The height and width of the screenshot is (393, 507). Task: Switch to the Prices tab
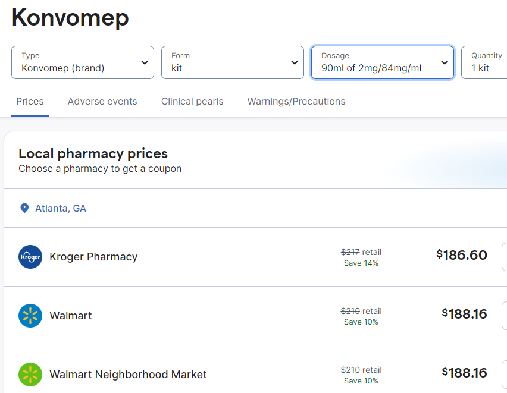coord(30,102)
